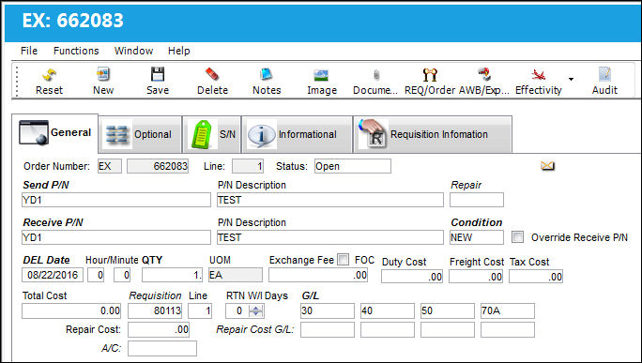
Task: Click the G/L field showing 30
Action: [328, 311]
